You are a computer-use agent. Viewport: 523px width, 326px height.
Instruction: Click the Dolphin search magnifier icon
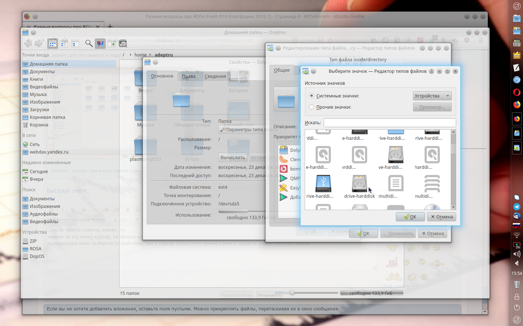pyautogui.click(x=89, y=43)
